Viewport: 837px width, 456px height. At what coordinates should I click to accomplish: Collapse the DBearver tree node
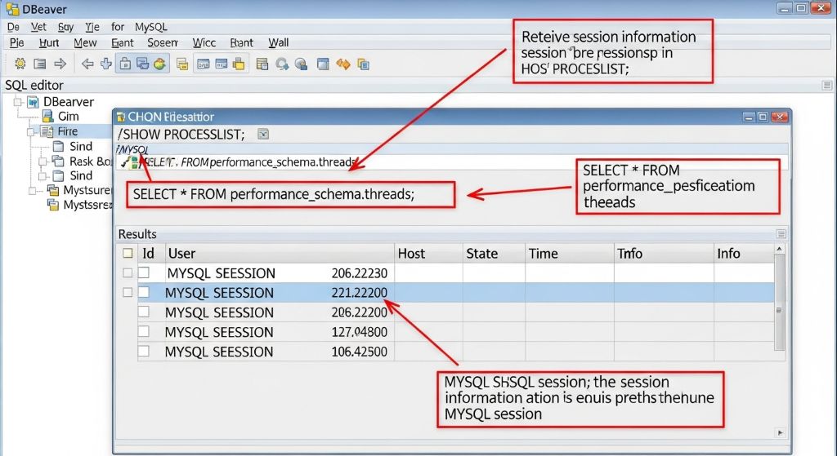pyautogui.click(x=18, y=101)
